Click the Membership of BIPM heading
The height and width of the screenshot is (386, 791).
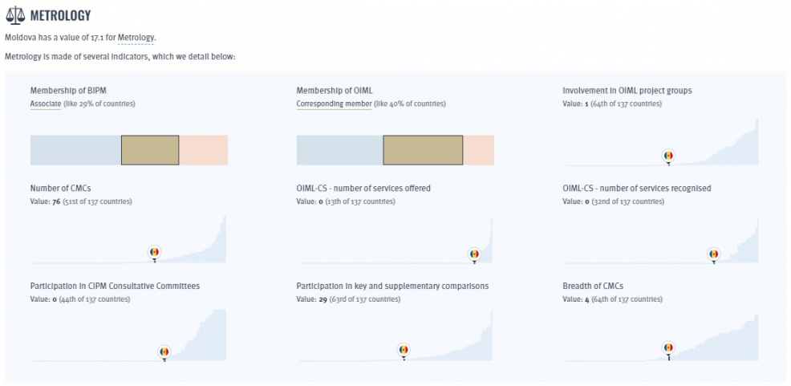63,91
